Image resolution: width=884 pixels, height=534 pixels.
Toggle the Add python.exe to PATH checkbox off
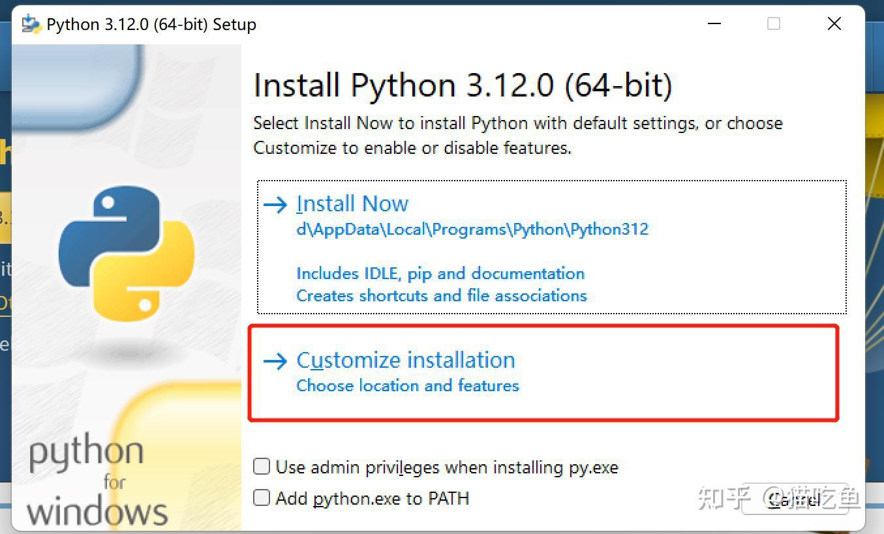(261, 497)
